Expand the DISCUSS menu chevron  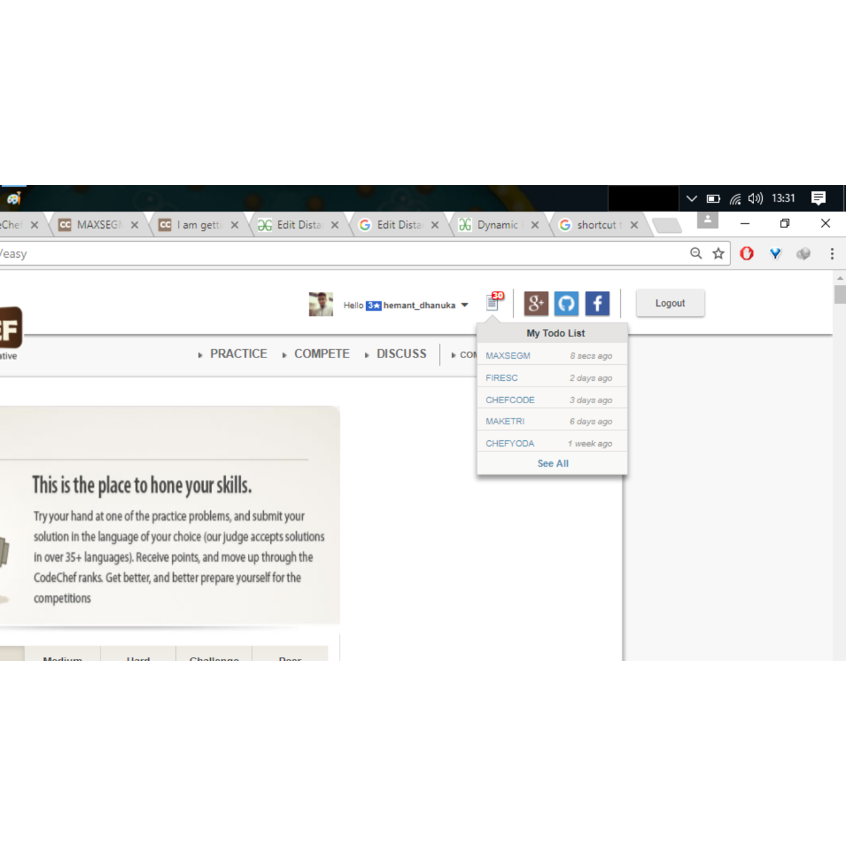(367, 354)
